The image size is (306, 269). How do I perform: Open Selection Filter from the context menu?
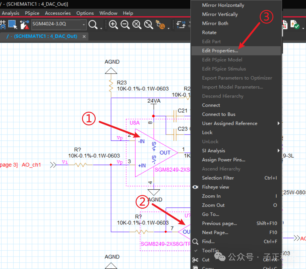tap(236, 178)
